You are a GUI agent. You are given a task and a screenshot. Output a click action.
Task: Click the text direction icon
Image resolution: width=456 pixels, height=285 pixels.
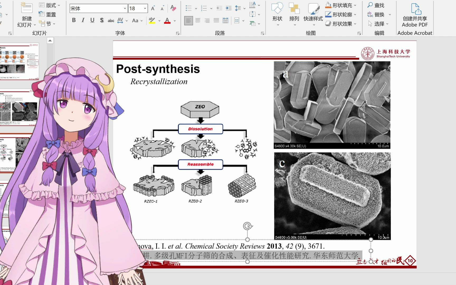(253, 5)
